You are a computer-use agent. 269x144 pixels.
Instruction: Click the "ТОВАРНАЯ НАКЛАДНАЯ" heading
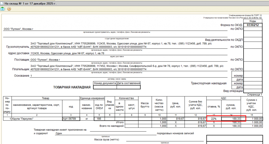72,87
